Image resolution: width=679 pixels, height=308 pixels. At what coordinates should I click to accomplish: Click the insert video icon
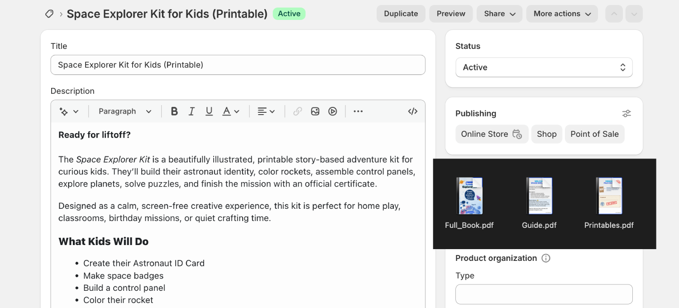coord(333,111)
